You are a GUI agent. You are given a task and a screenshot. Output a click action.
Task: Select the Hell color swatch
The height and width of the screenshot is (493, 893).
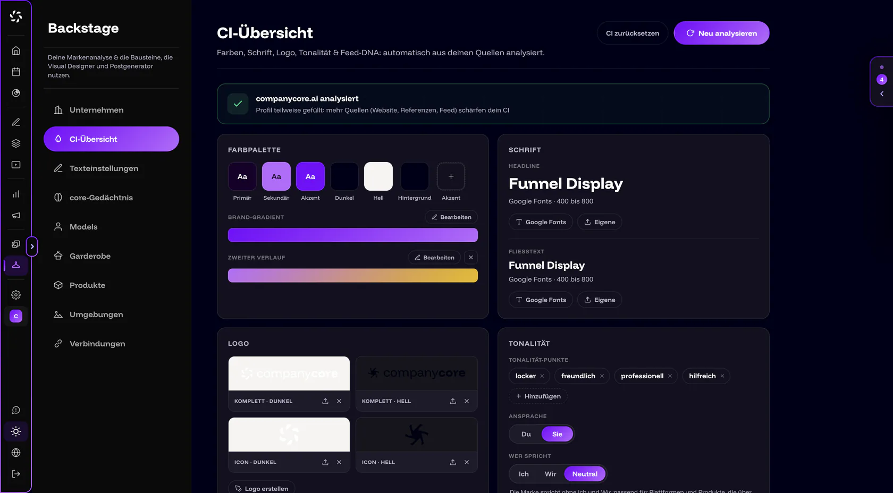[378, 176]
